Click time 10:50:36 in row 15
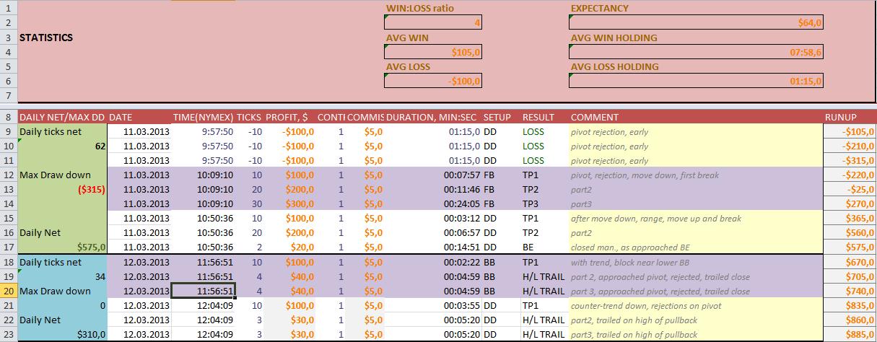Image resolution: width=877 pixels, height=342 pixels. tap(203, 219)
